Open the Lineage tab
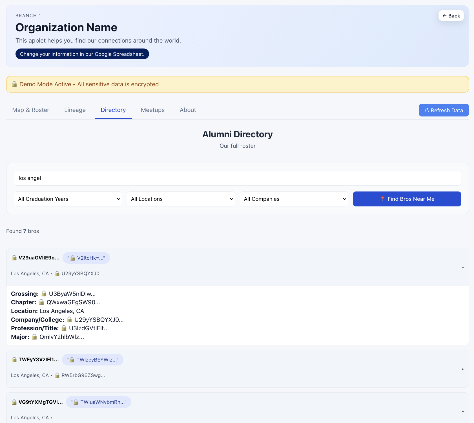This screenshot has width=474, height=423. click(75, 110)
